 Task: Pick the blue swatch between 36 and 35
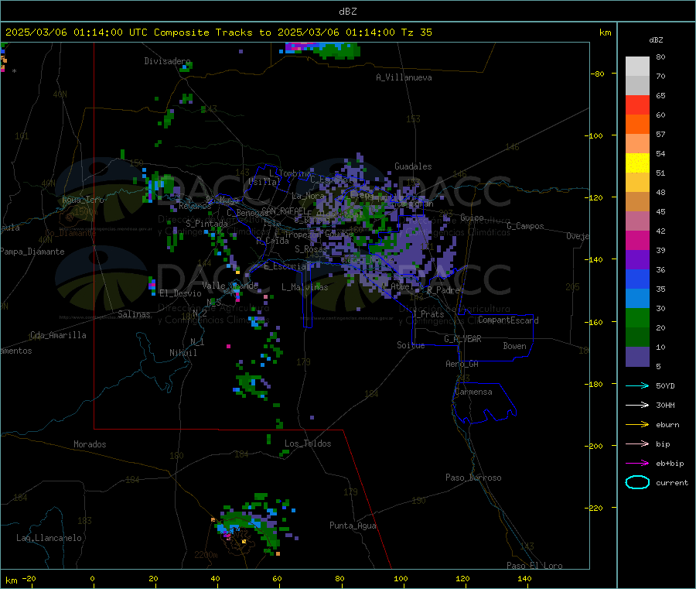637,279
